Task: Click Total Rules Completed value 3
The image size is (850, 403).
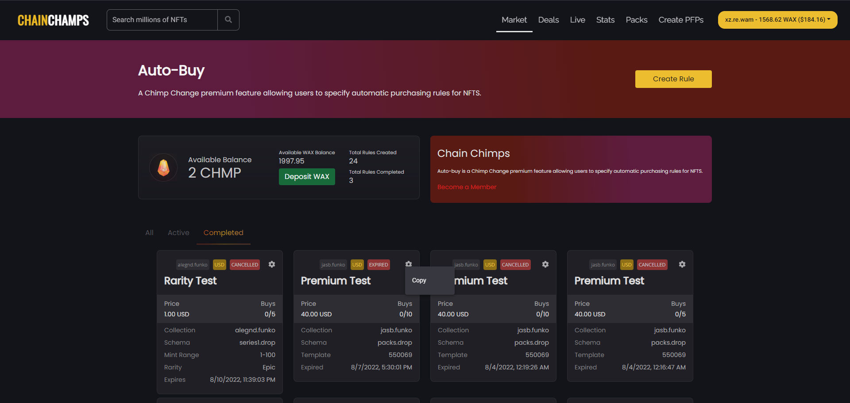Action: click(351, 181)
